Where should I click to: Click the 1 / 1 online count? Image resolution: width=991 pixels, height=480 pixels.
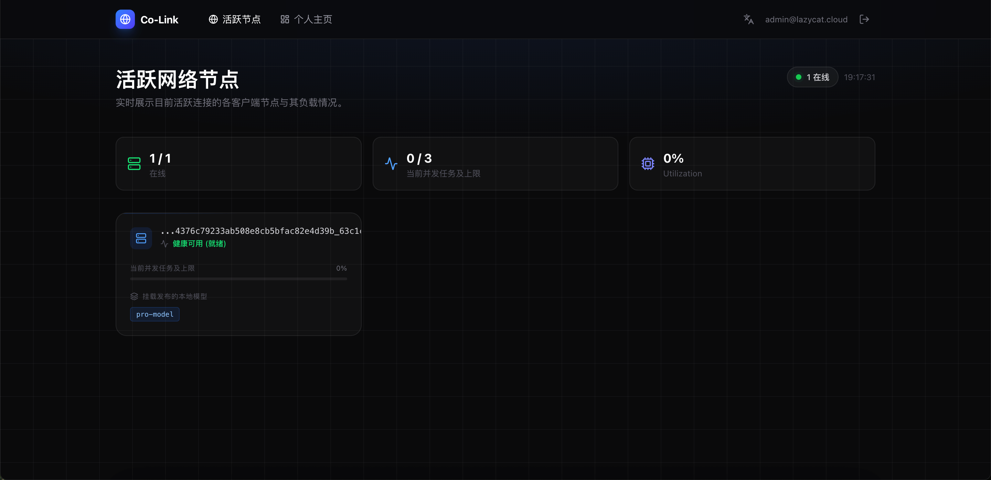(160, 158)
